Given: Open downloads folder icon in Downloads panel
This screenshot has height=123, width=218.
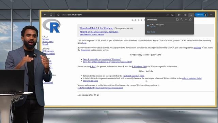Looking at the screenshot, I should coord(177,19).
